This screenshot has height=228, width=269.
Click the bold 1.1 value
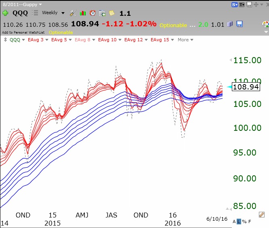click(125, 13)
